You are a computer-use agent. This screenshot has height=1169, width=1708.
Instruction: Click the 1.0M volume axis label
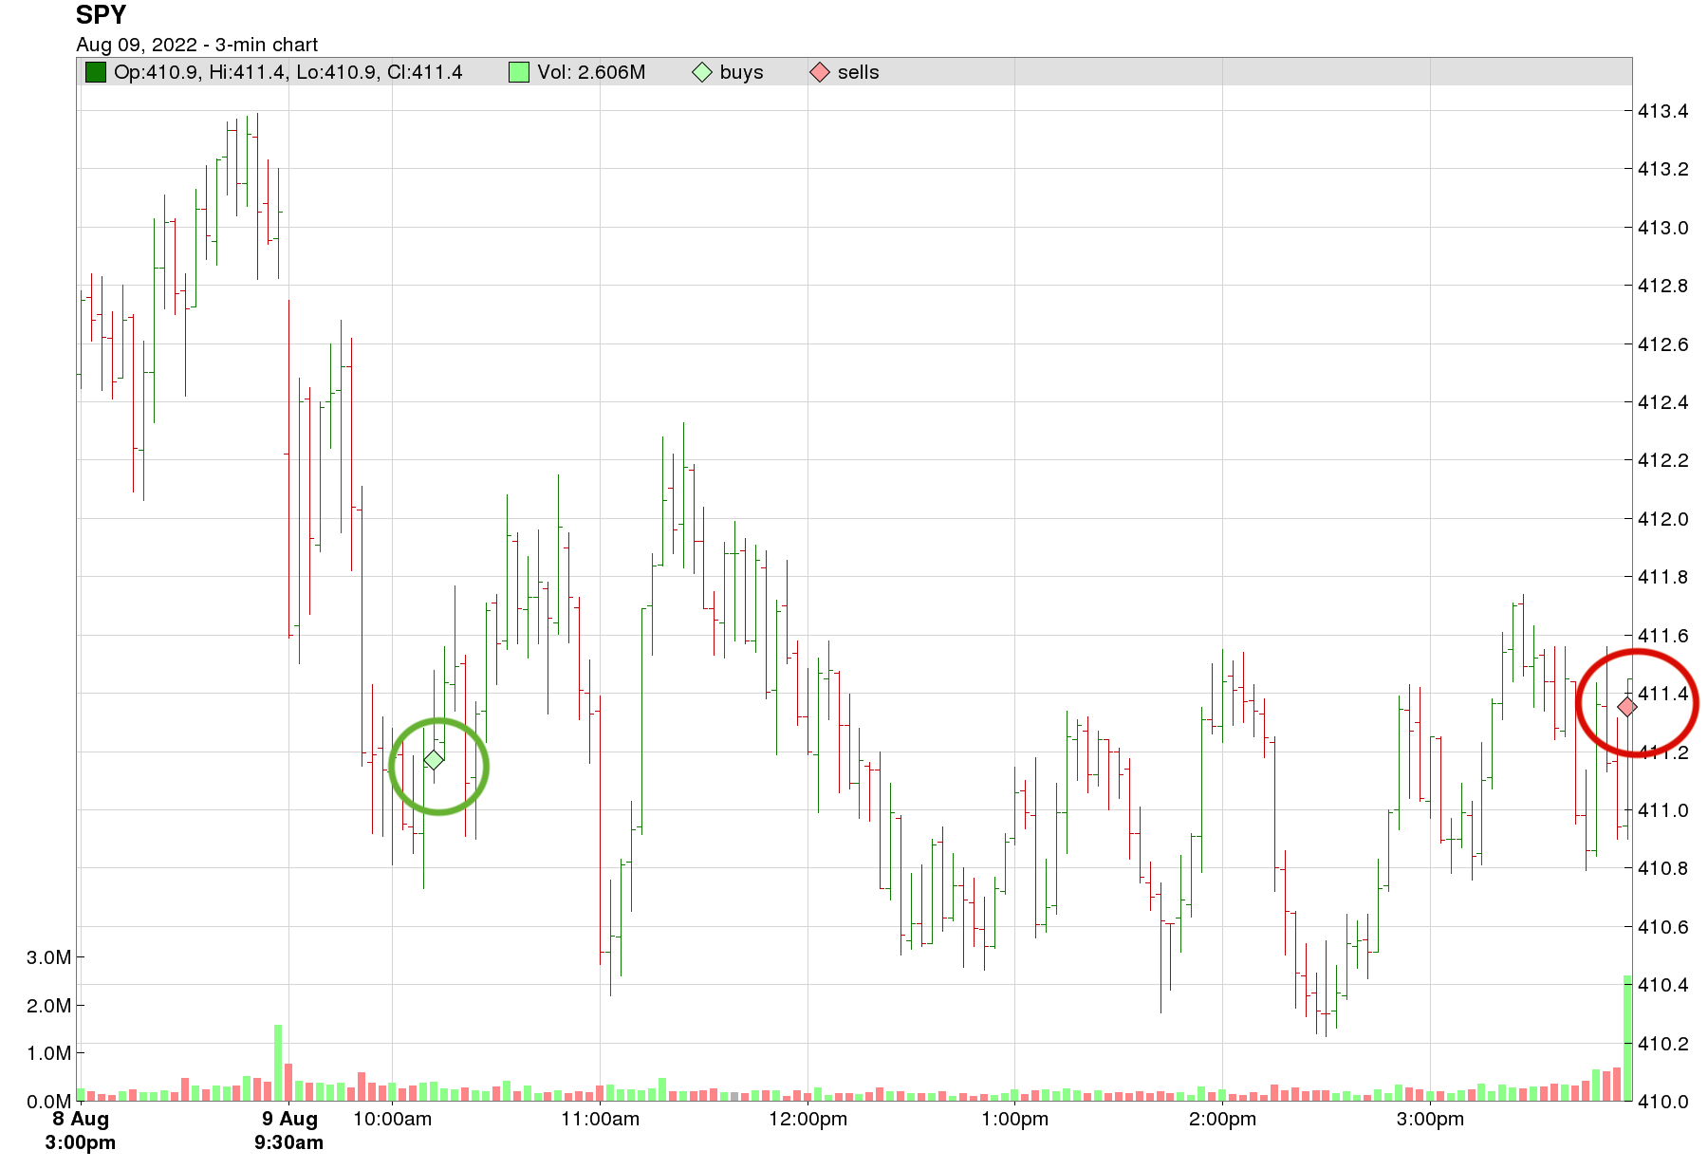[49, 1053]
